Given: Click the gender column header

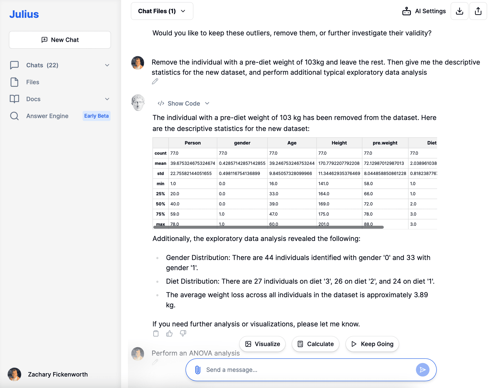Looking at the screenshot, I should pos(242,143).
